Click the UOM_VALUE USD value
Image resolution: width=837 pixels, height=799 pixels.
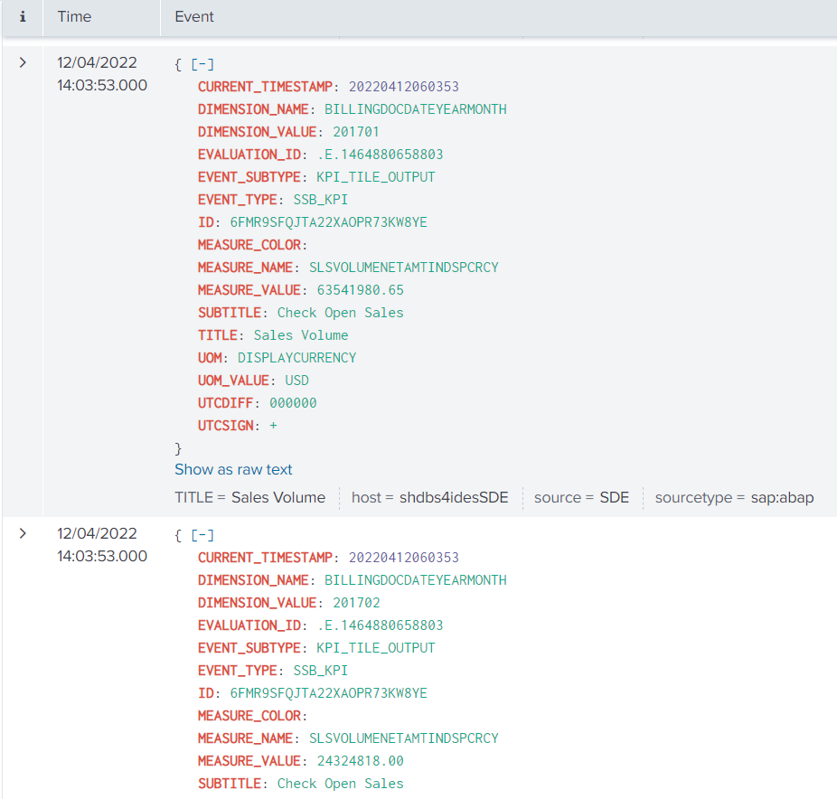click(x=296, y=381)
